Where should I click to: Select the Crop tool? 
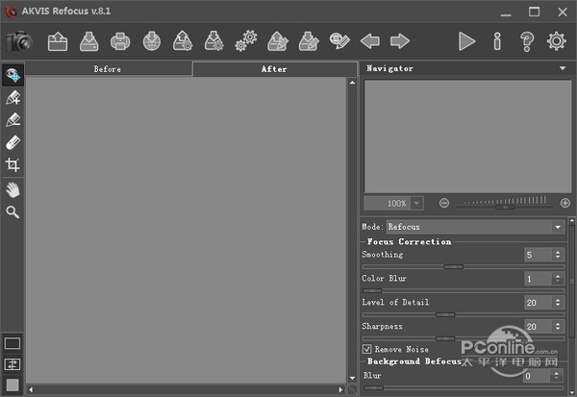(x=13, y=164)
